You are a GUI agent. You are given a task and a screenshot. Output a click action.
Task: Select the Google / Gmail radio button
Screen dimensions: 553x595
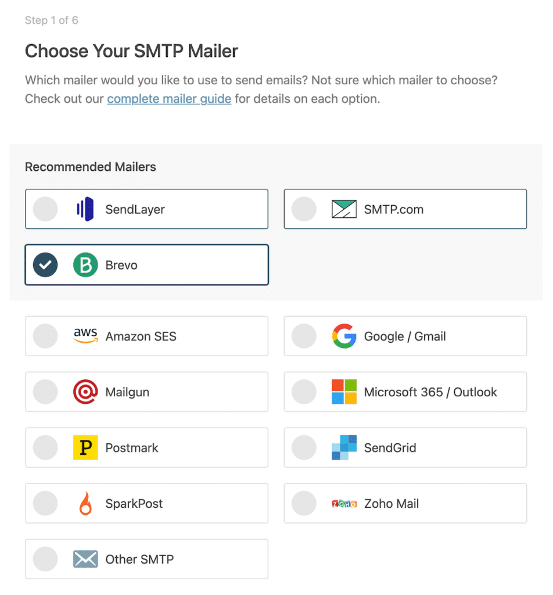(x=304, y=336)
